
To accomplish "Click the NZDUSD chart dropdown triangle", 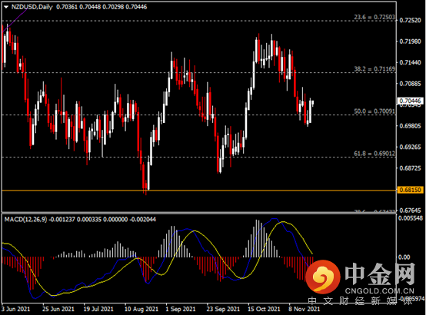I will [6, 7].
